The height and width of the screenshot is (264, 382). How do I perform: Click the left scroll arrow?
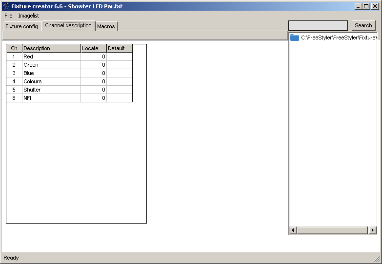(293, 230)
